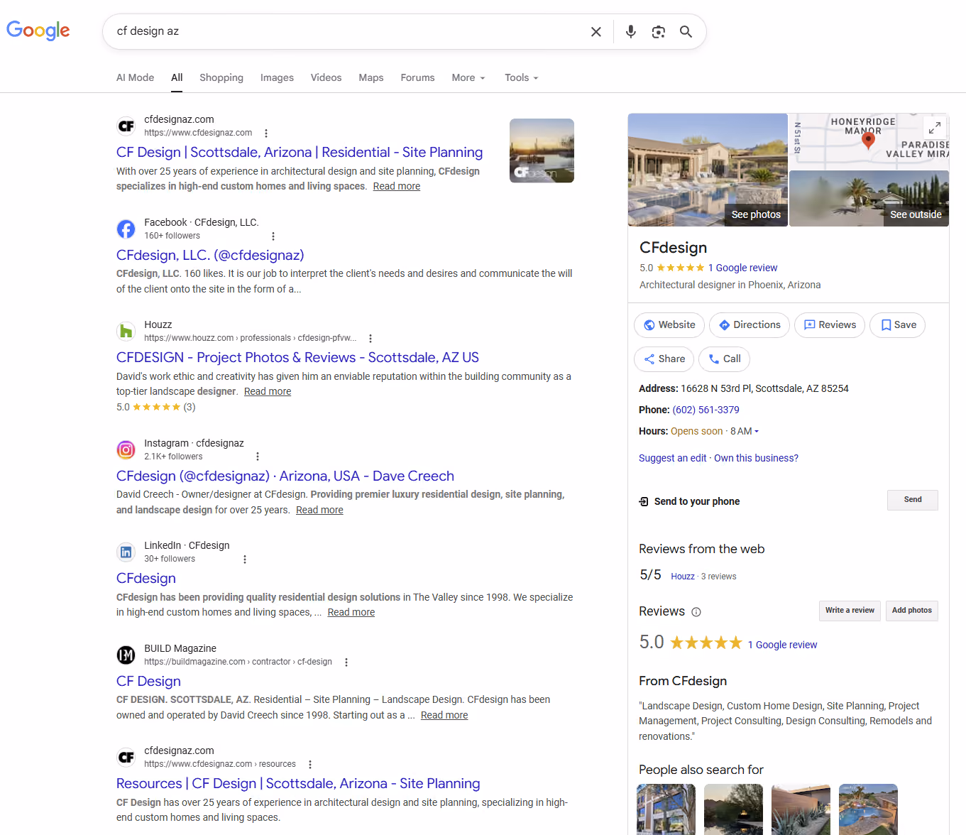Image resolution: width=966 pixels, height=835 pixels.
Task: Switch to the Maps tab
Action: [371, 78]
